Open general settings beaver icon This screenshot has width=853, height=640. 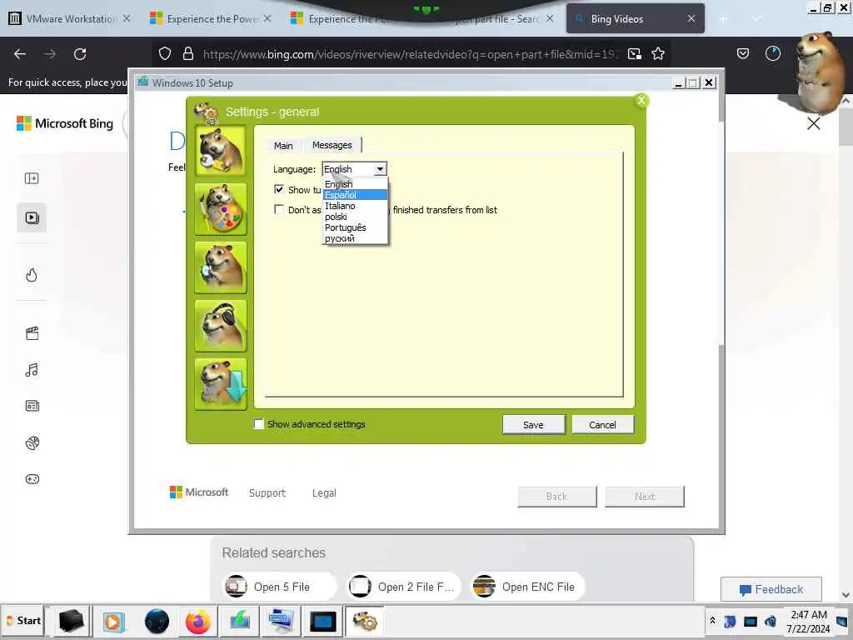(220, 150)
